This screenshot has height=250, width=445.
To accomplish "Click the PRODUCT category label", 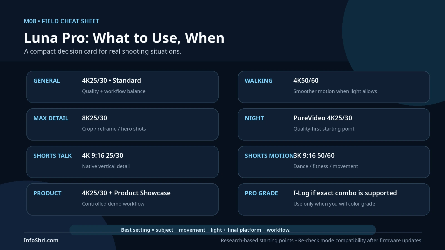I will coord(48,193).
